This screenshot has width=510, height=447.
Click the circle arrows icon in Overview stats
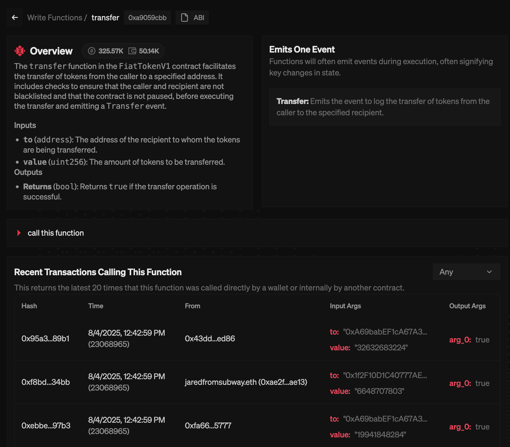click(92, 51)
